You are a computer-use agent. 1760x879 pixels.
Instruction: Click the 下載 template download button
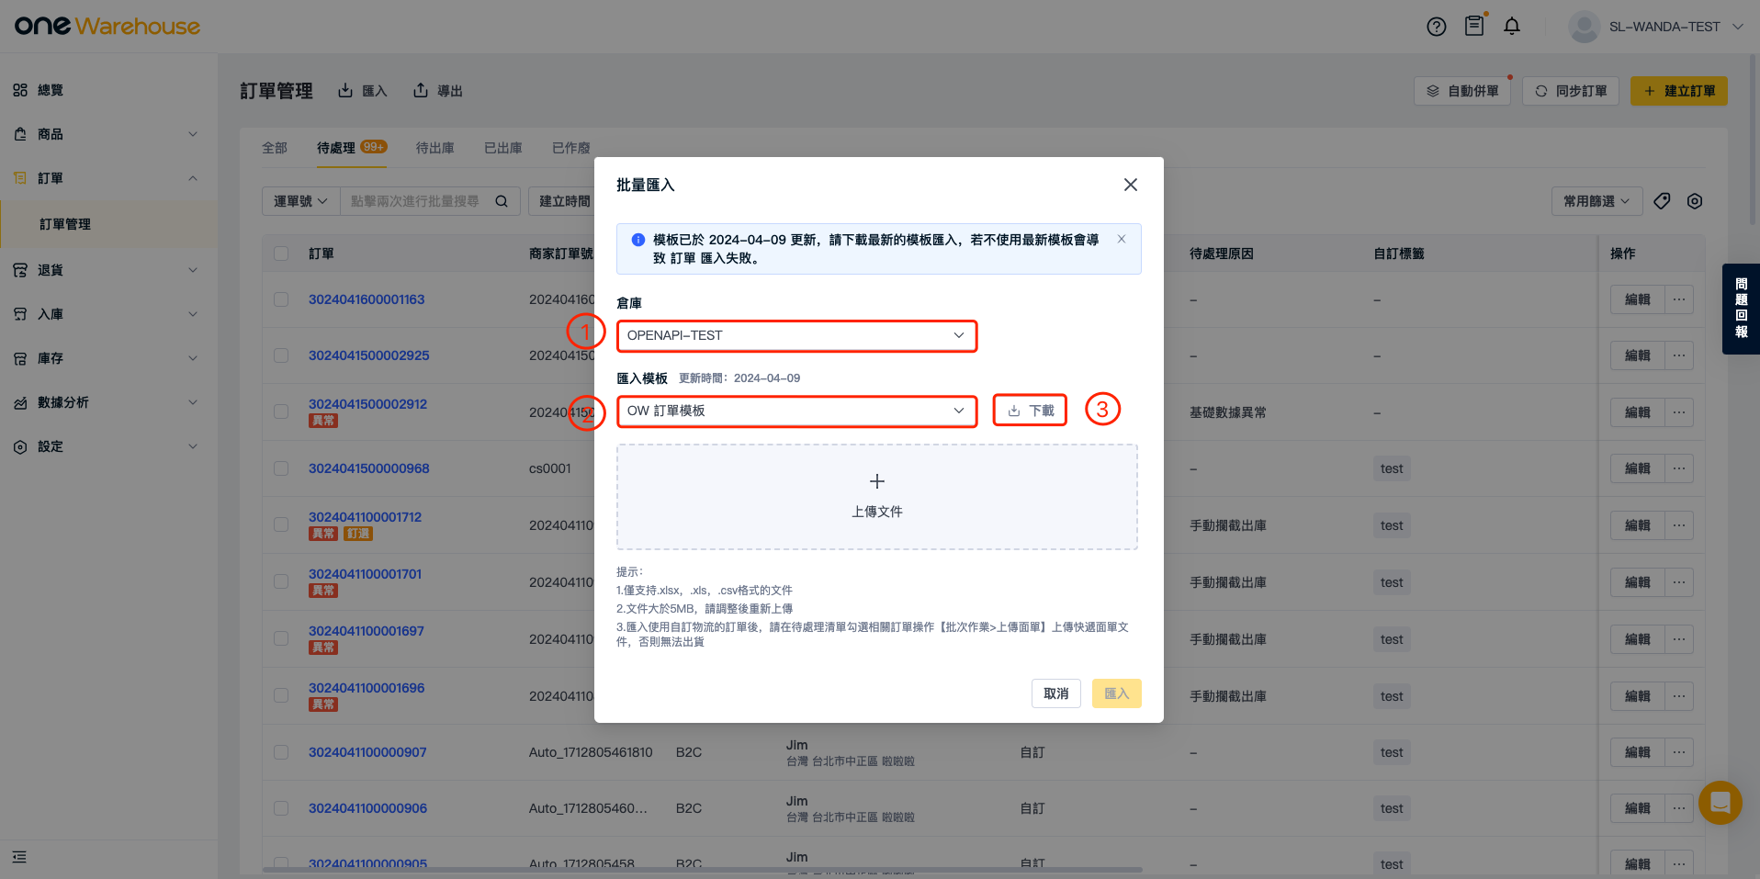tap(1030, 411)
